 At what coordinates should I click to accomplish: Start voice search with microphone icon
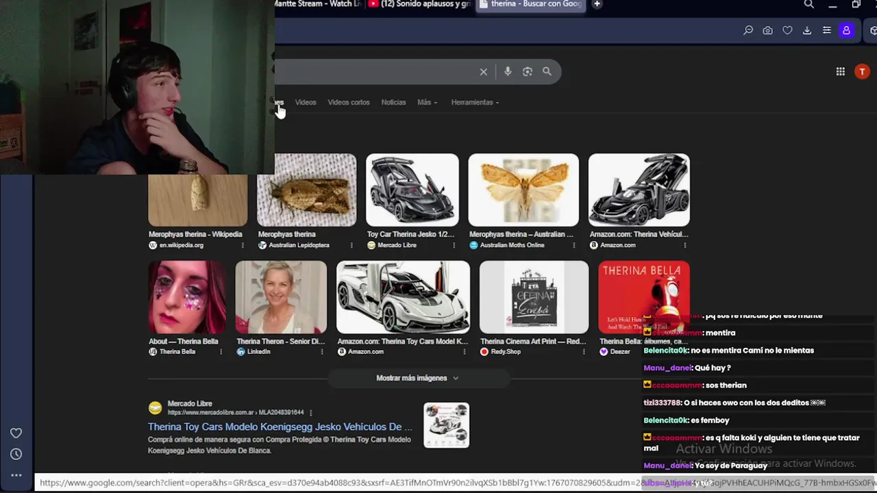point(508,71)
